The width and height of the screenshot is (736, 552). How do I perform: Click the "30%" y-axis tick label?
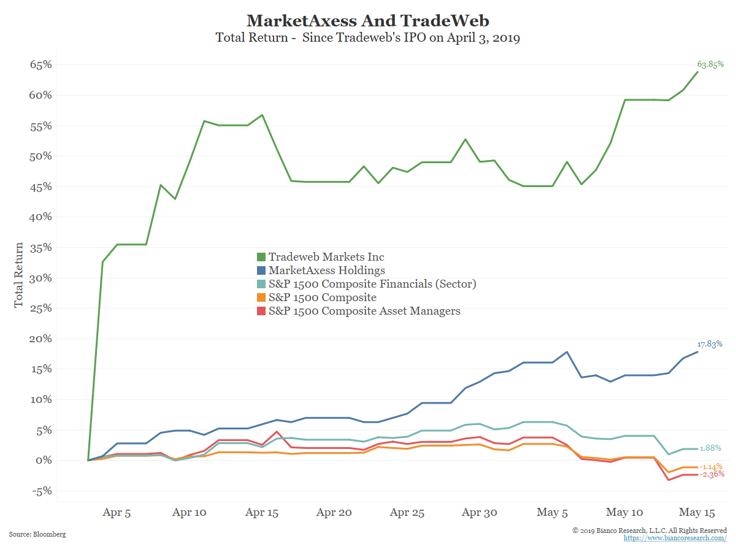41,278
